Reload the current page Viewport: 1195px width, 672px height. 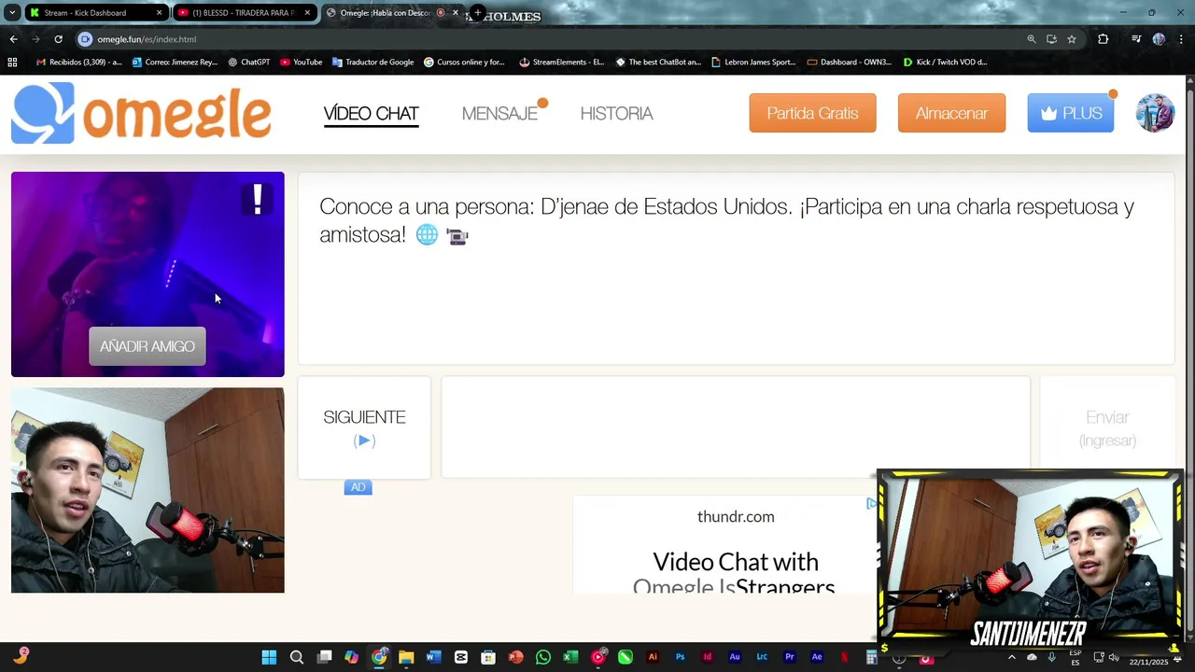point(58,39)
